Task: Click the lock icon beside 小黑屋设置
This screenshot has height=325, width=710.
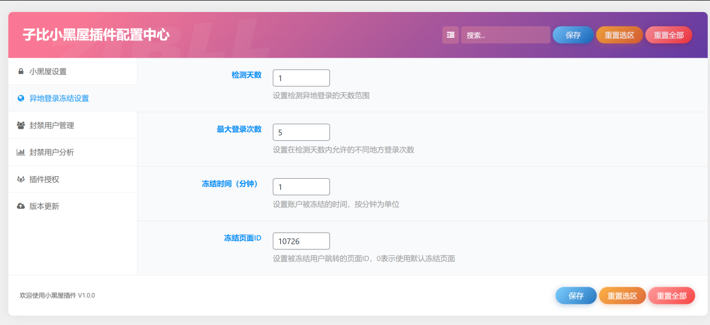Action: pyautogui.click(x=21, y=71)
